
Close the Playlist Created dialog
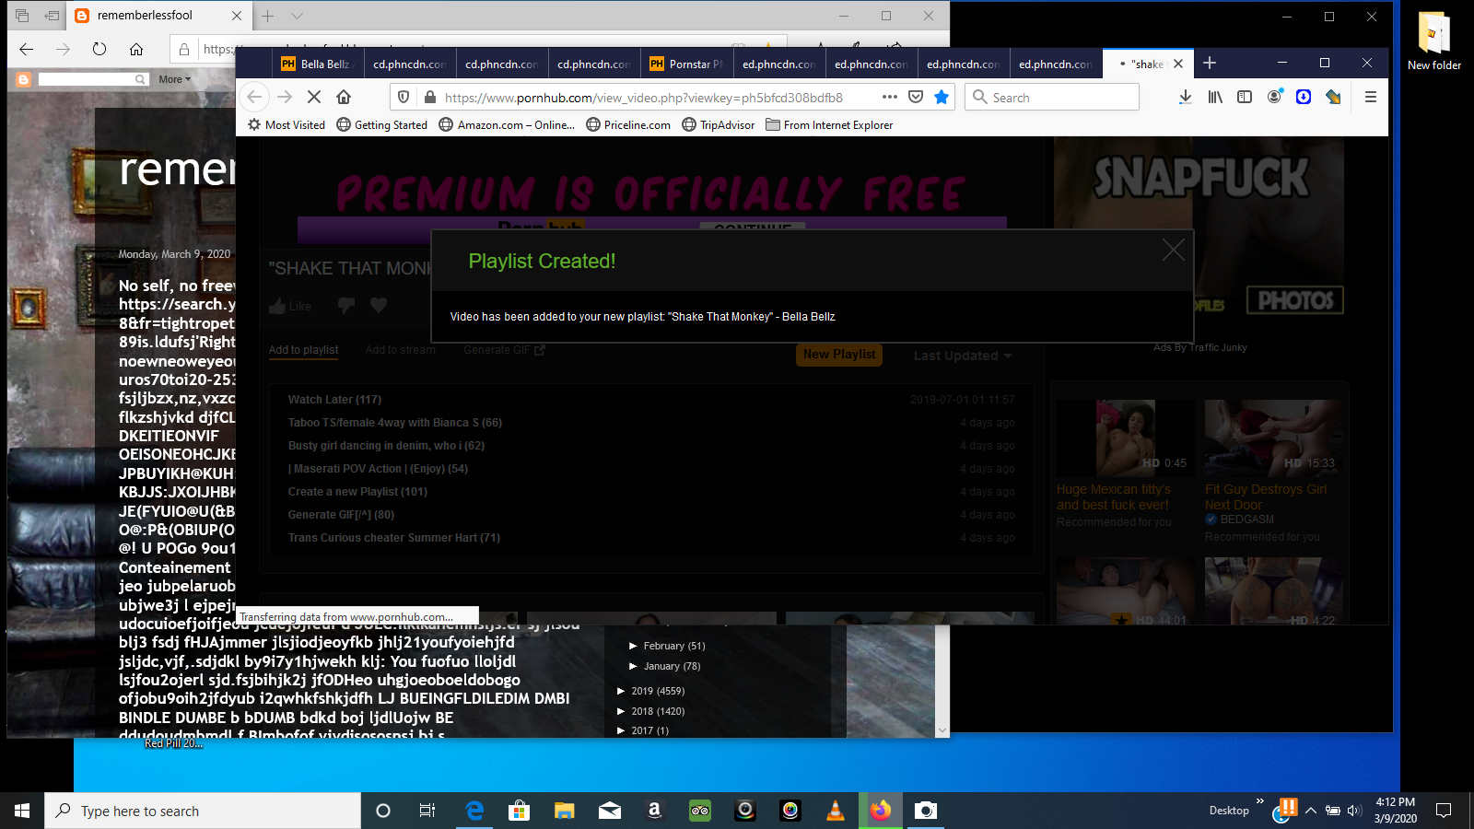[x=1173, y=250]
